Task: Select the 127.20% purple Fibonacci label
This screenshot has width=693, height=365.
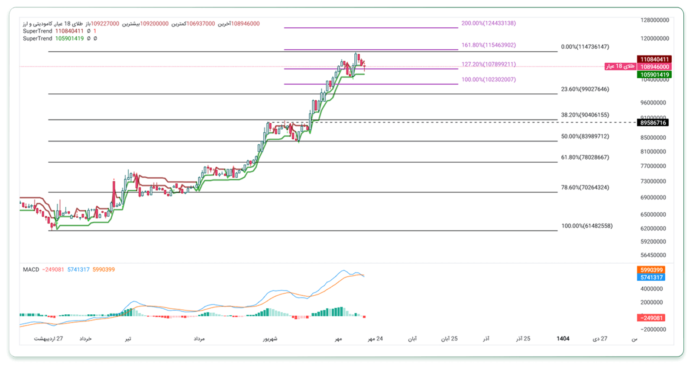Action: (x=488, y=64)
